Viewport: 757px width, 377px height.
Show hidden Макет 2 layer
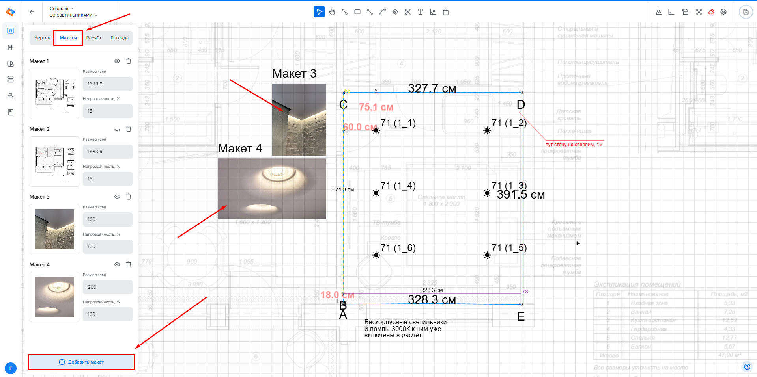(117, 129)
